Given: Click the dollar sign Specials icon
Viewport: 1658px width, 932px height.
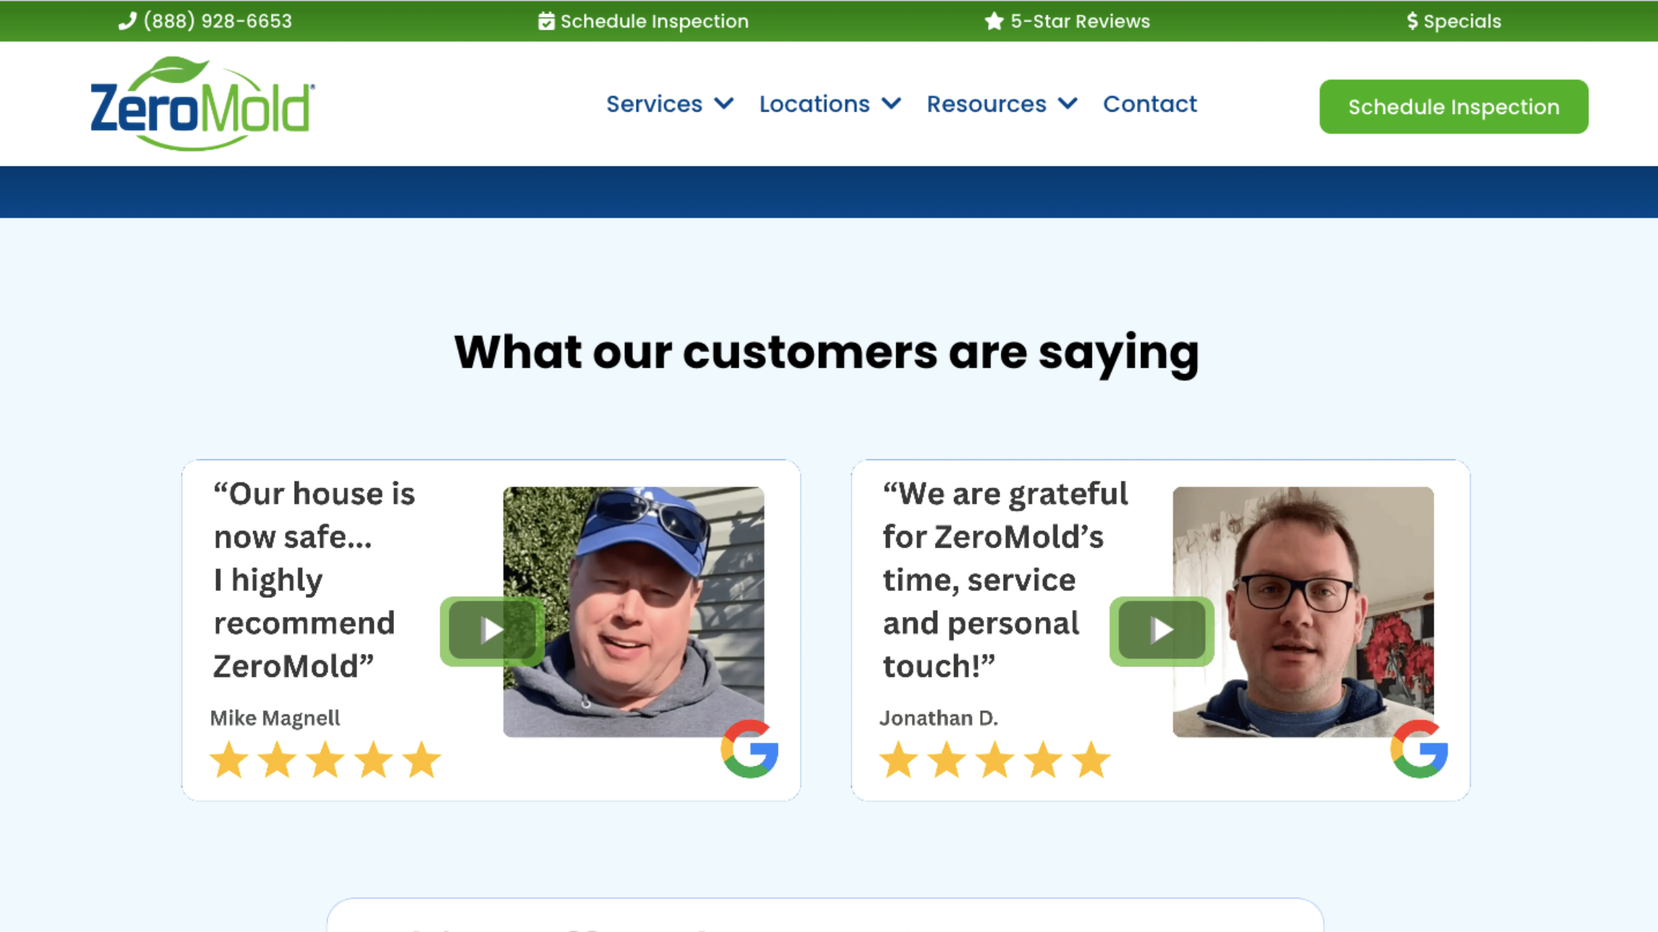Looking at the screenshot, I should coord(1412,21).
